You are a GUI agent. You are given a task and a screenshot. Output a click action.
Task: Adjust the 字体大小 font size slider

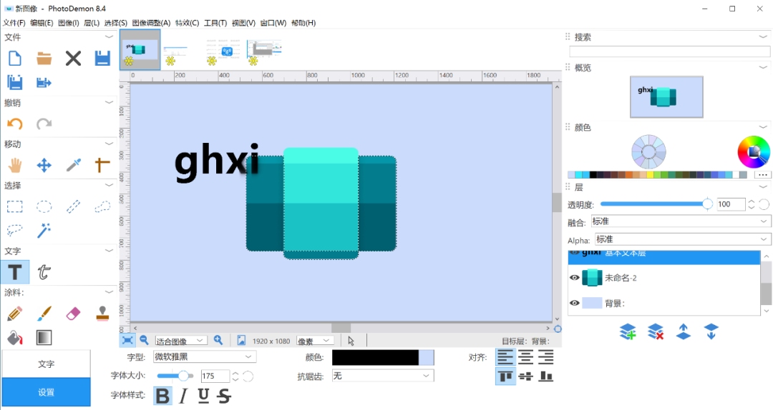[175, 376]
